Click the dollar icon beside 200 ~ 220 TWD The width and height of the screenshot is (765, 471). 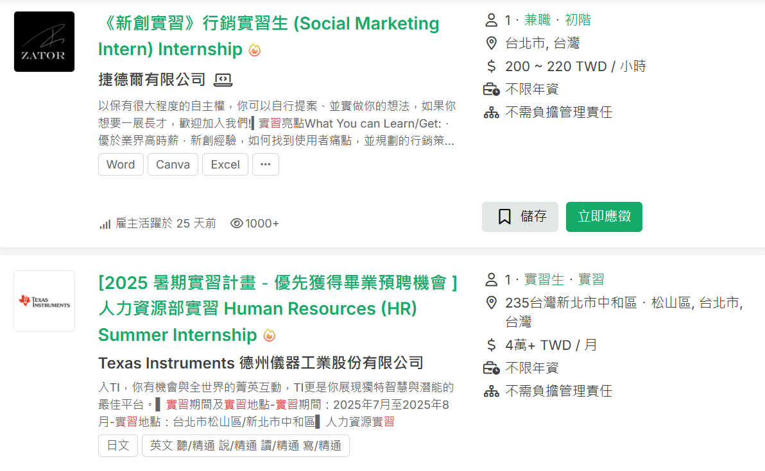pos(492,66)
